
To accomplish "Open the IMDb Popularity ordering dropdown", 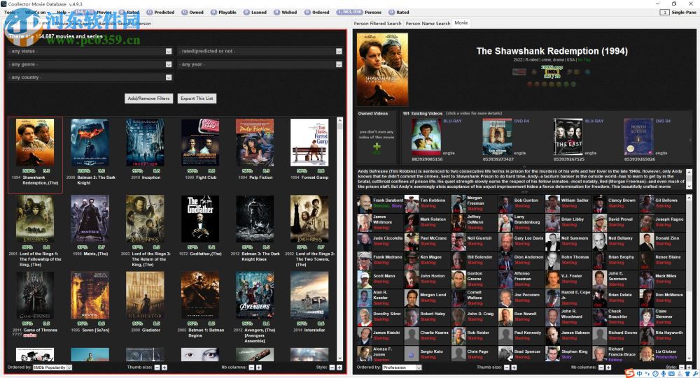I will [x=52, y=368].
